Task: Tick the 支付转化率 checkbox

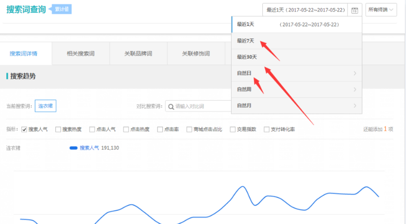Action: pos(266,129)
